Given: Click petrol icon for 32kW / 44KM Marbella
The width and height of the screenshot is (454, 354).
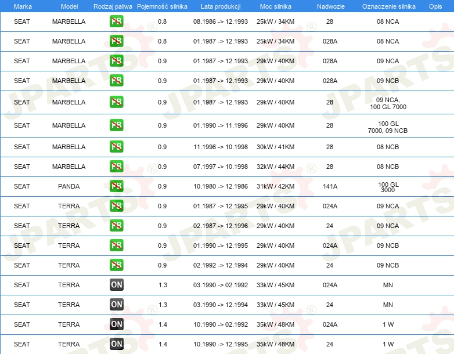Looking at the screenshot, I should click(x=116, y=167).
